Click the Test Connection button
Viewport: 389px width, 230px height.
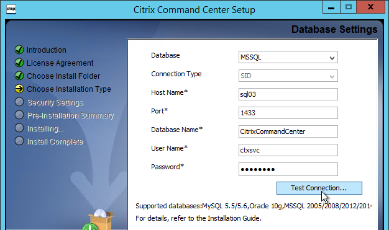click(x=319, y=188)
